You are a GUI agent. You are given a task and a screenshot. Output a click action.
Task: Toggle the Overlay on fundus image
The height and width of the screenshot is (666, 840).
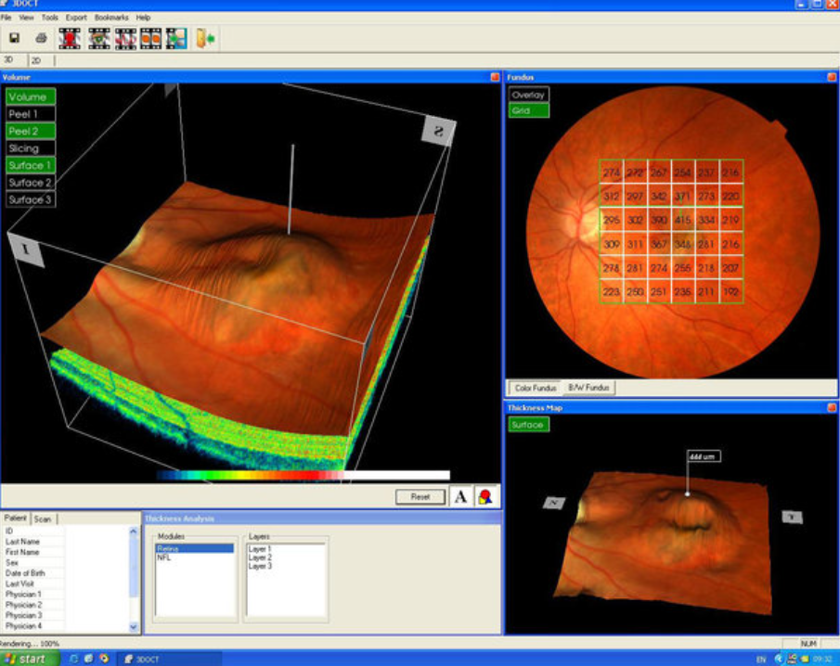529,95
